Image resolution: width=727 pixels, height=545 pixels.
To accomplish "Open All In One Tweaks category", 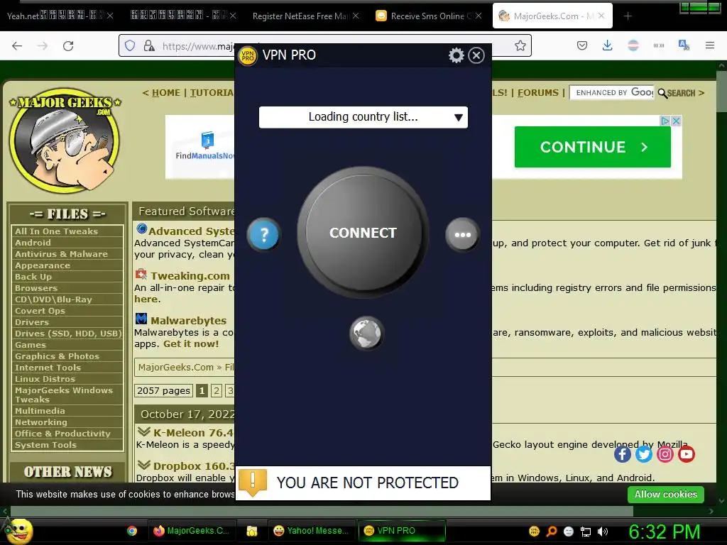I will [x=56, y=231].
